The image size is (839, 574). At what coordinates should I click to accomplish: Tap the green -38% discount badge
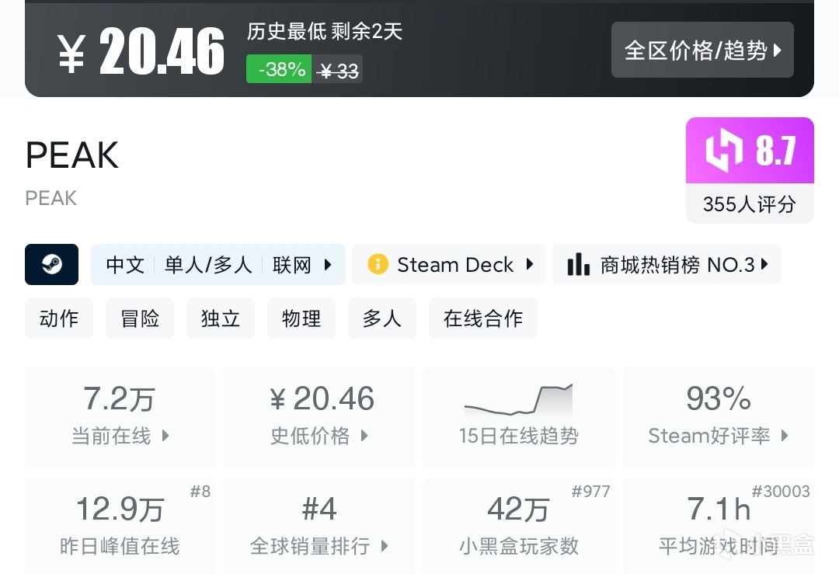280,69
